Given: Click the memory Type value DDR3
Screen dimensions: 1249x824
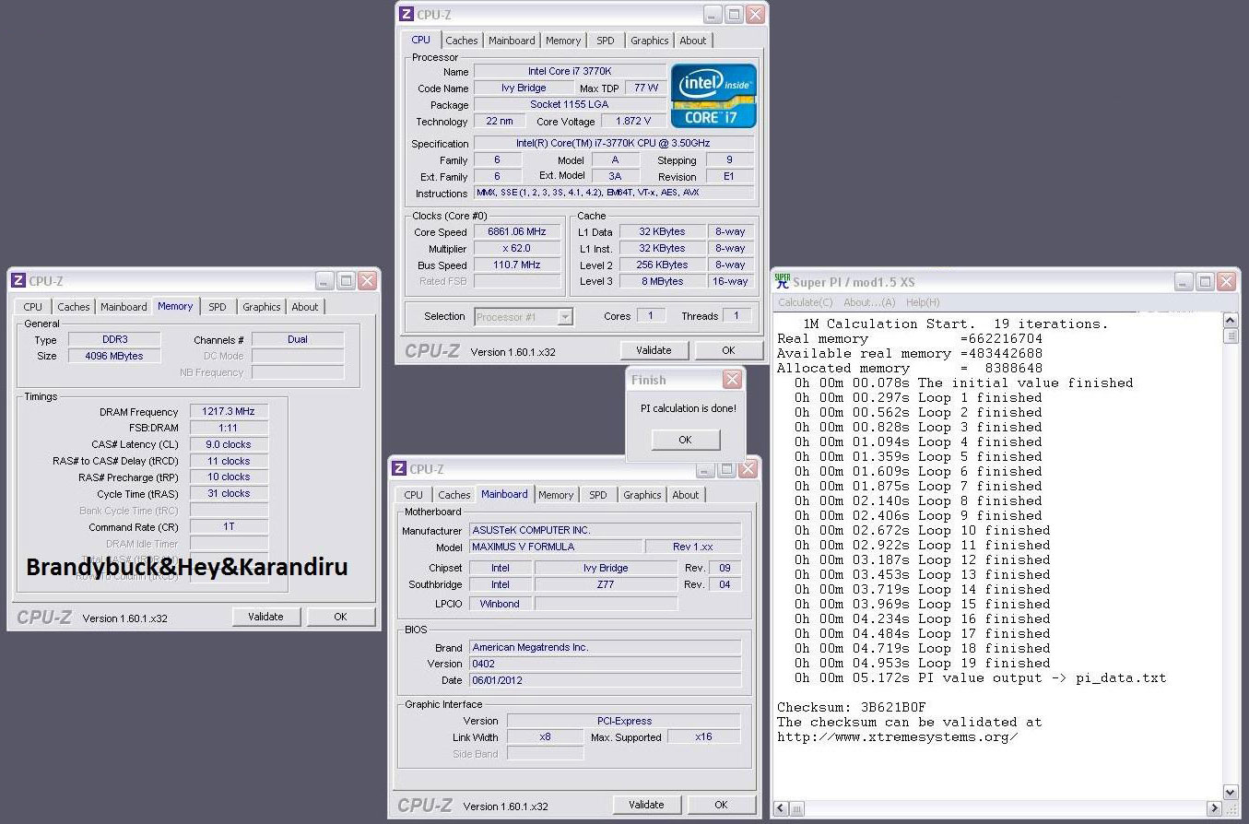Looking at the screenshot, I should [x=114, y=340].
